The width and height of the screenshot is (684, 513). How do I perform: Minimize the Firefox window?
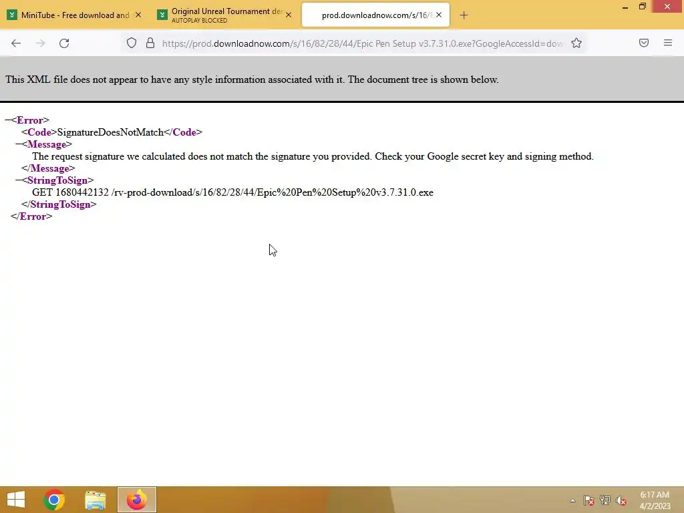pyautogui.click(x=625, y=7)
